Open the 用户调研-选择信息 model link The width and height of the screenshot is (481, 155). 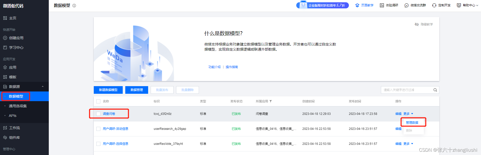[x=116, y=144]
